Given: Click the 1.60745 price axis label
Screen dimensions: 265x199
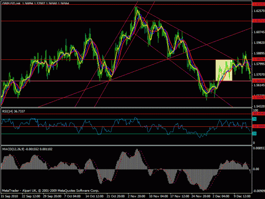Looking at the screenshot, I should click(259, 32).
